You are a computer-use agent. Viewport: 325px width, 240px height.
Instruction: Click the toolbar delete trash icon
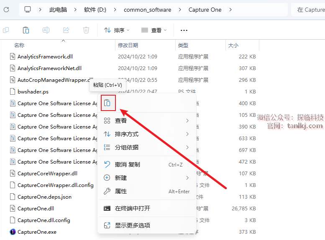pos(86,30)
